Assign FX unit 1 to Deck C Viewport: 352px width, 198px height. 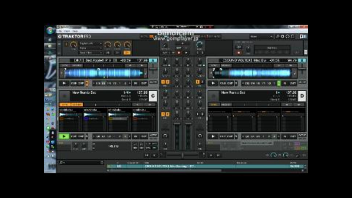click(x=163, y=114)
